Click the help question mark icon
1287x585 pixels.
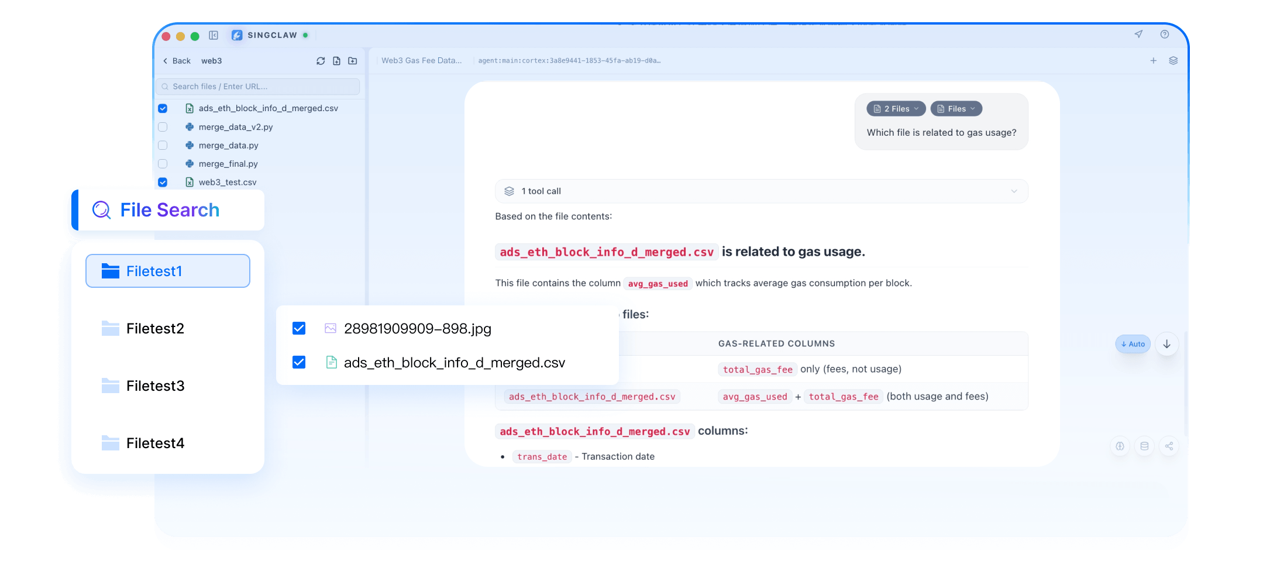tap(1164, 35)
